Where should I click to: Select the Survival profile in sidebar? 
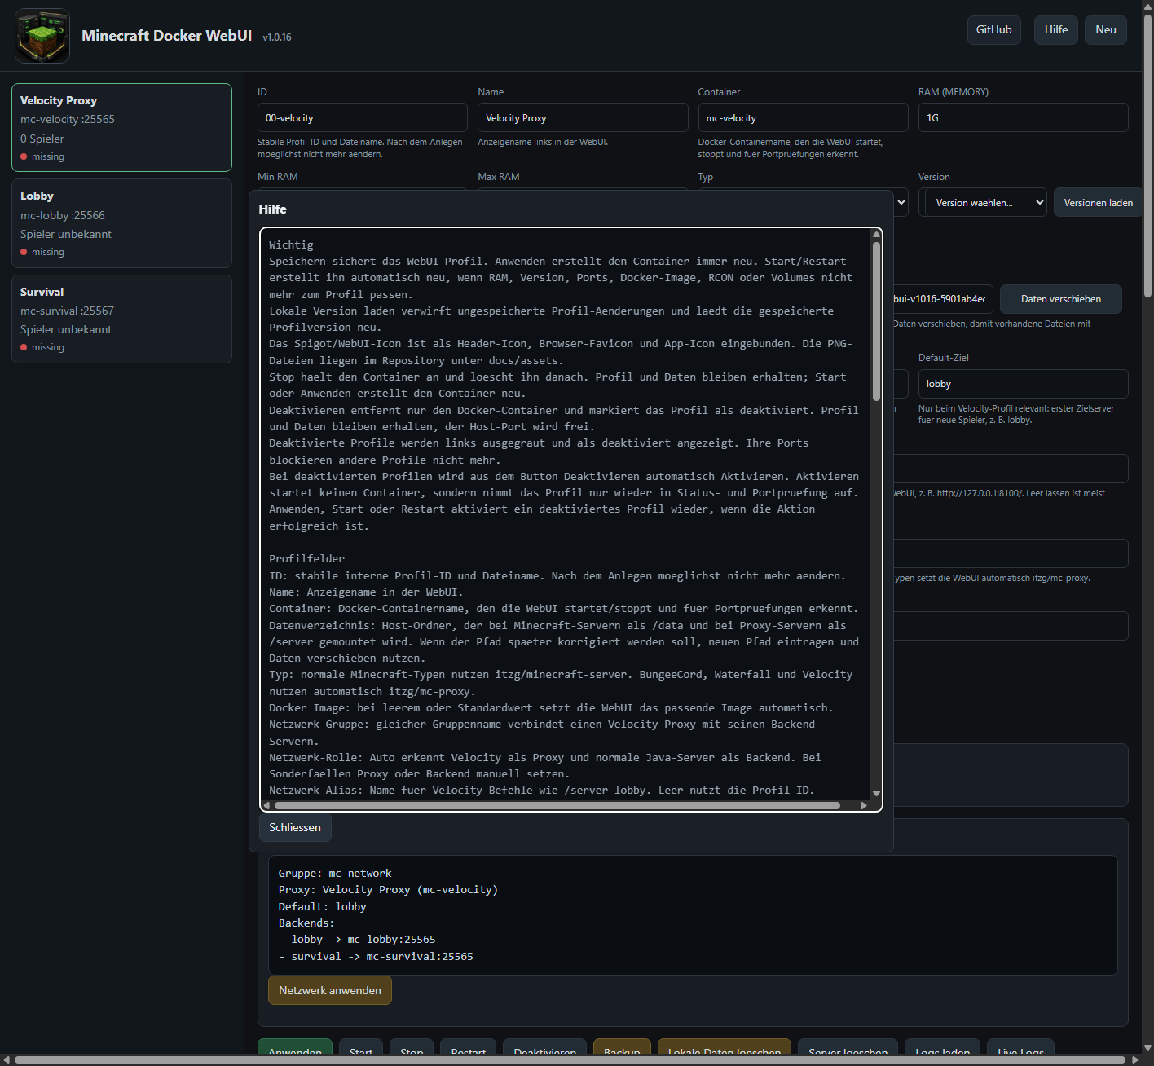[x=121, y=319]
